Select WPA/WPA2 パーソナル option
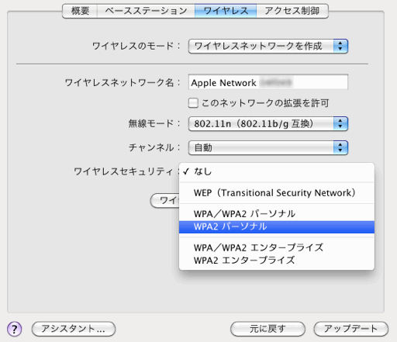Image resolution: width=397 pixels, height=342 pixels. click(277, 214)
